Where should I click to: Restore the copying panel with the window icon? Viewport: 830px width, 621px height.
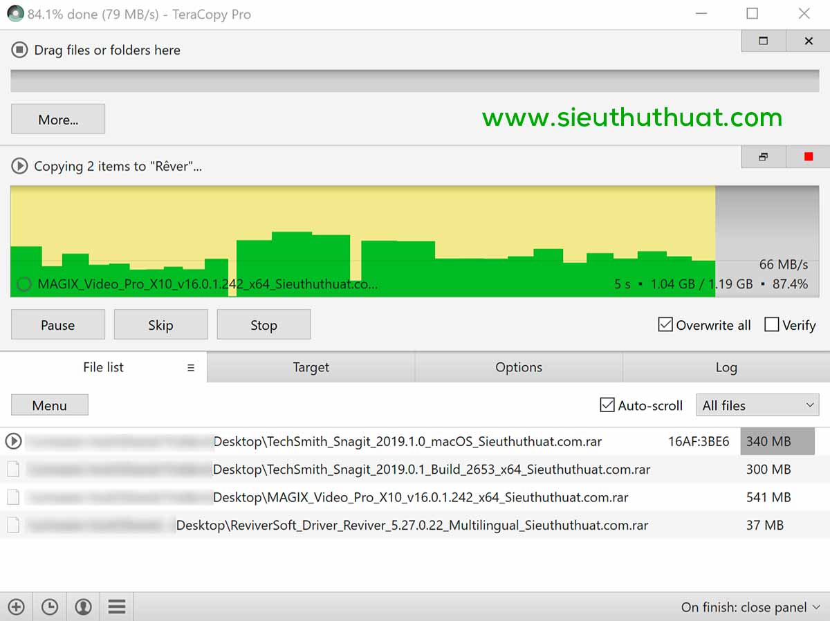click(764, 157)
